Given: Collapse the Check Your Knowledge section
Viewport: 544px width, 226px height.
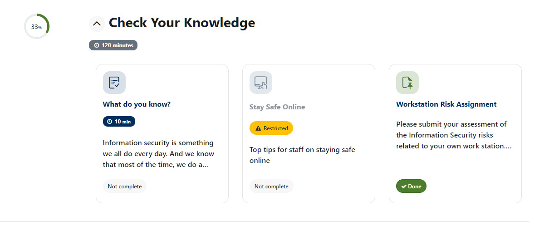Looking at the screenshot, I should pos(97,24).
